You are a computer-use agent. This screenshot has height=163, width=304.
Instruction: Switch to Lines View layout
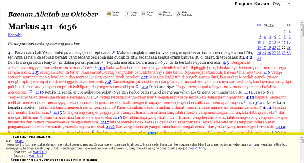[147, 14]
